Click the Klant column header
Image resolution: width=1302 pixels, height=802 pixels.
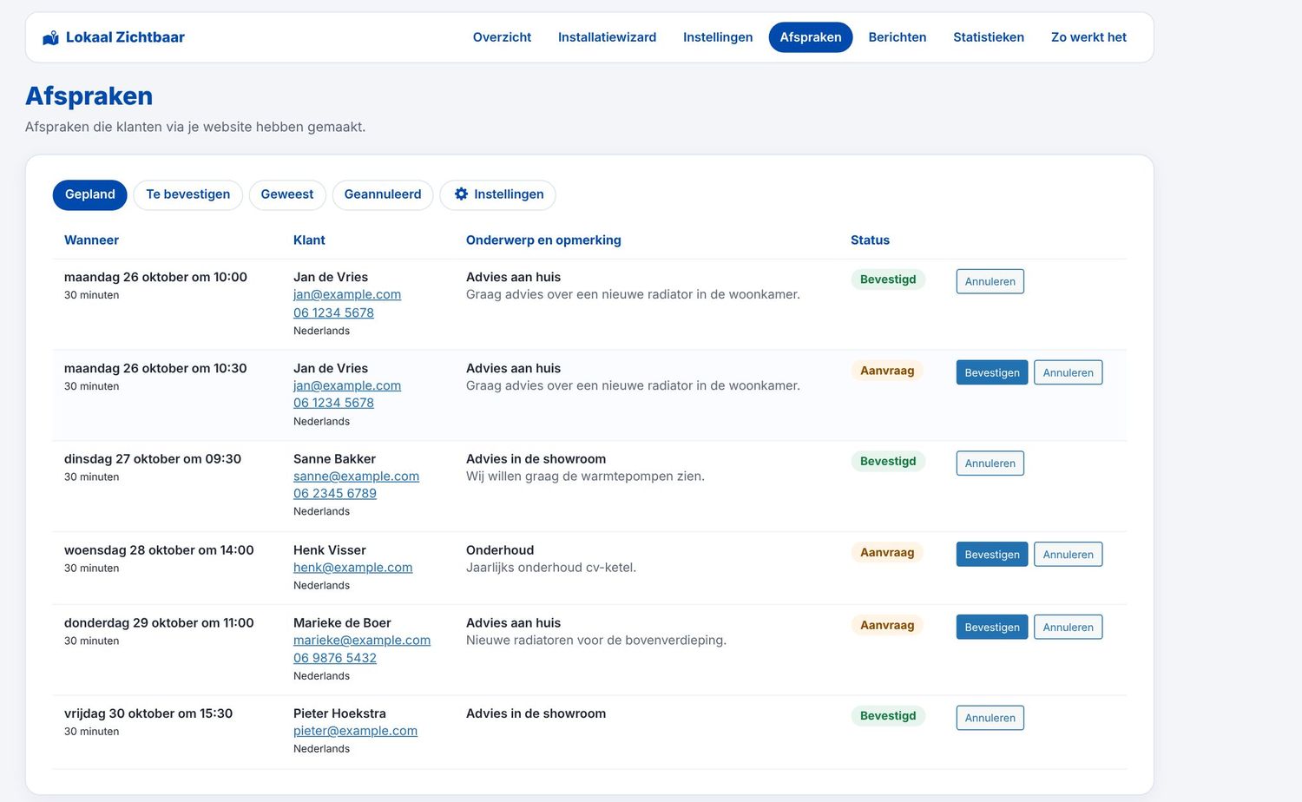point(309,240)
